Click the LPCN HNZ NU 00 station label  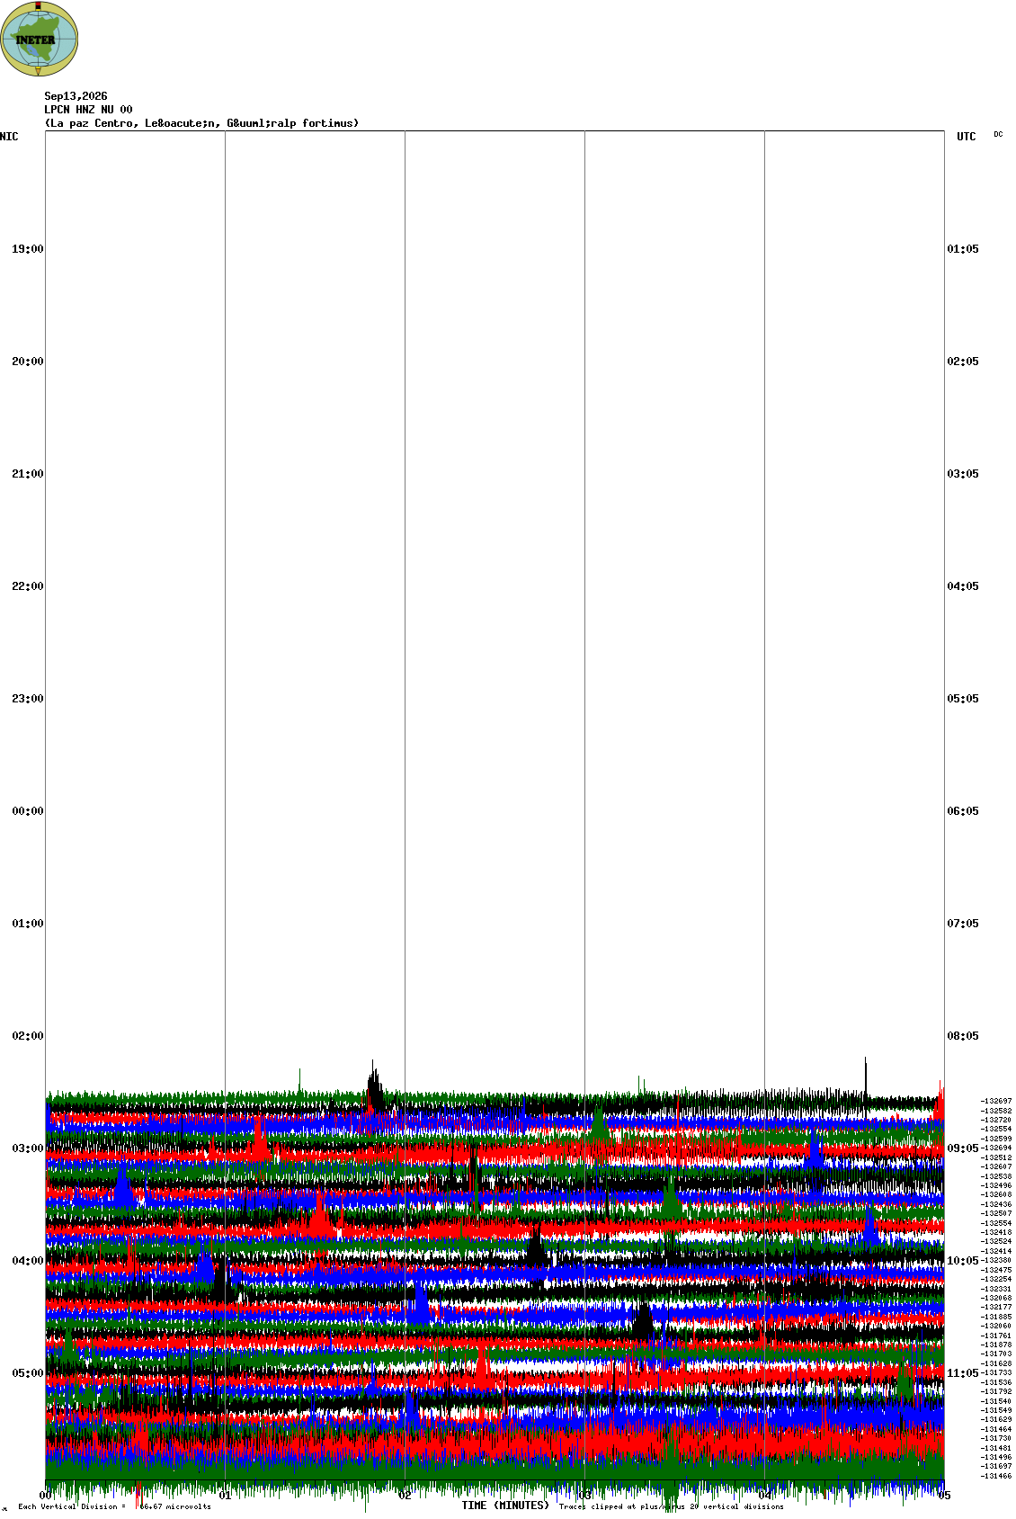click(x=88, y=110)
